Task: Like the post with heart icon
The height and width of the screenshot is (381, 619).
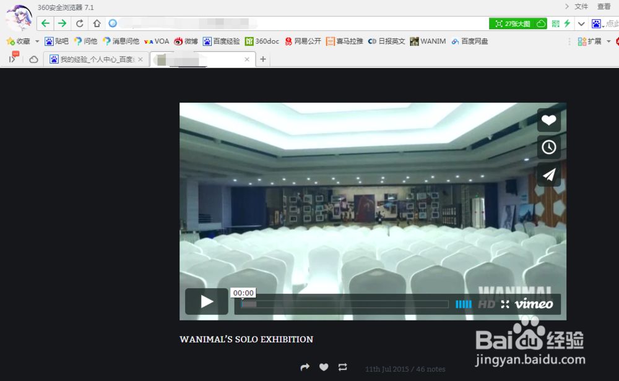Action: (x=324, y=367)
